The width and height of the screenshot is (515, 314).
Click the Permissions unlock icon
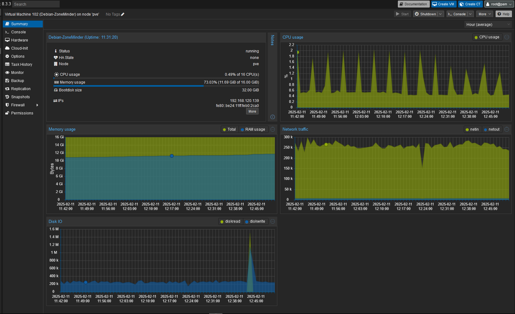pos(7,113)
